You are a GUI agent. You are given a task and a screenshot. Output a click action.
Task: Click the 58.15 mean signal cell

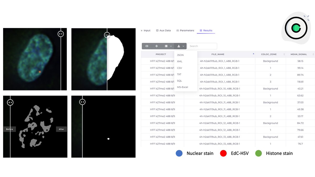tap(300, 61)
